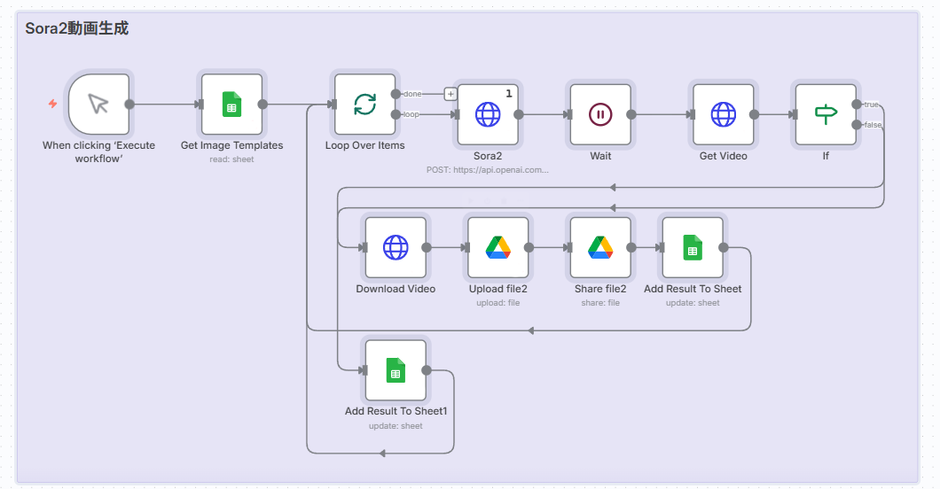Select the manual trigger 'When clicking Execute workflow' node

pos(98,105)
